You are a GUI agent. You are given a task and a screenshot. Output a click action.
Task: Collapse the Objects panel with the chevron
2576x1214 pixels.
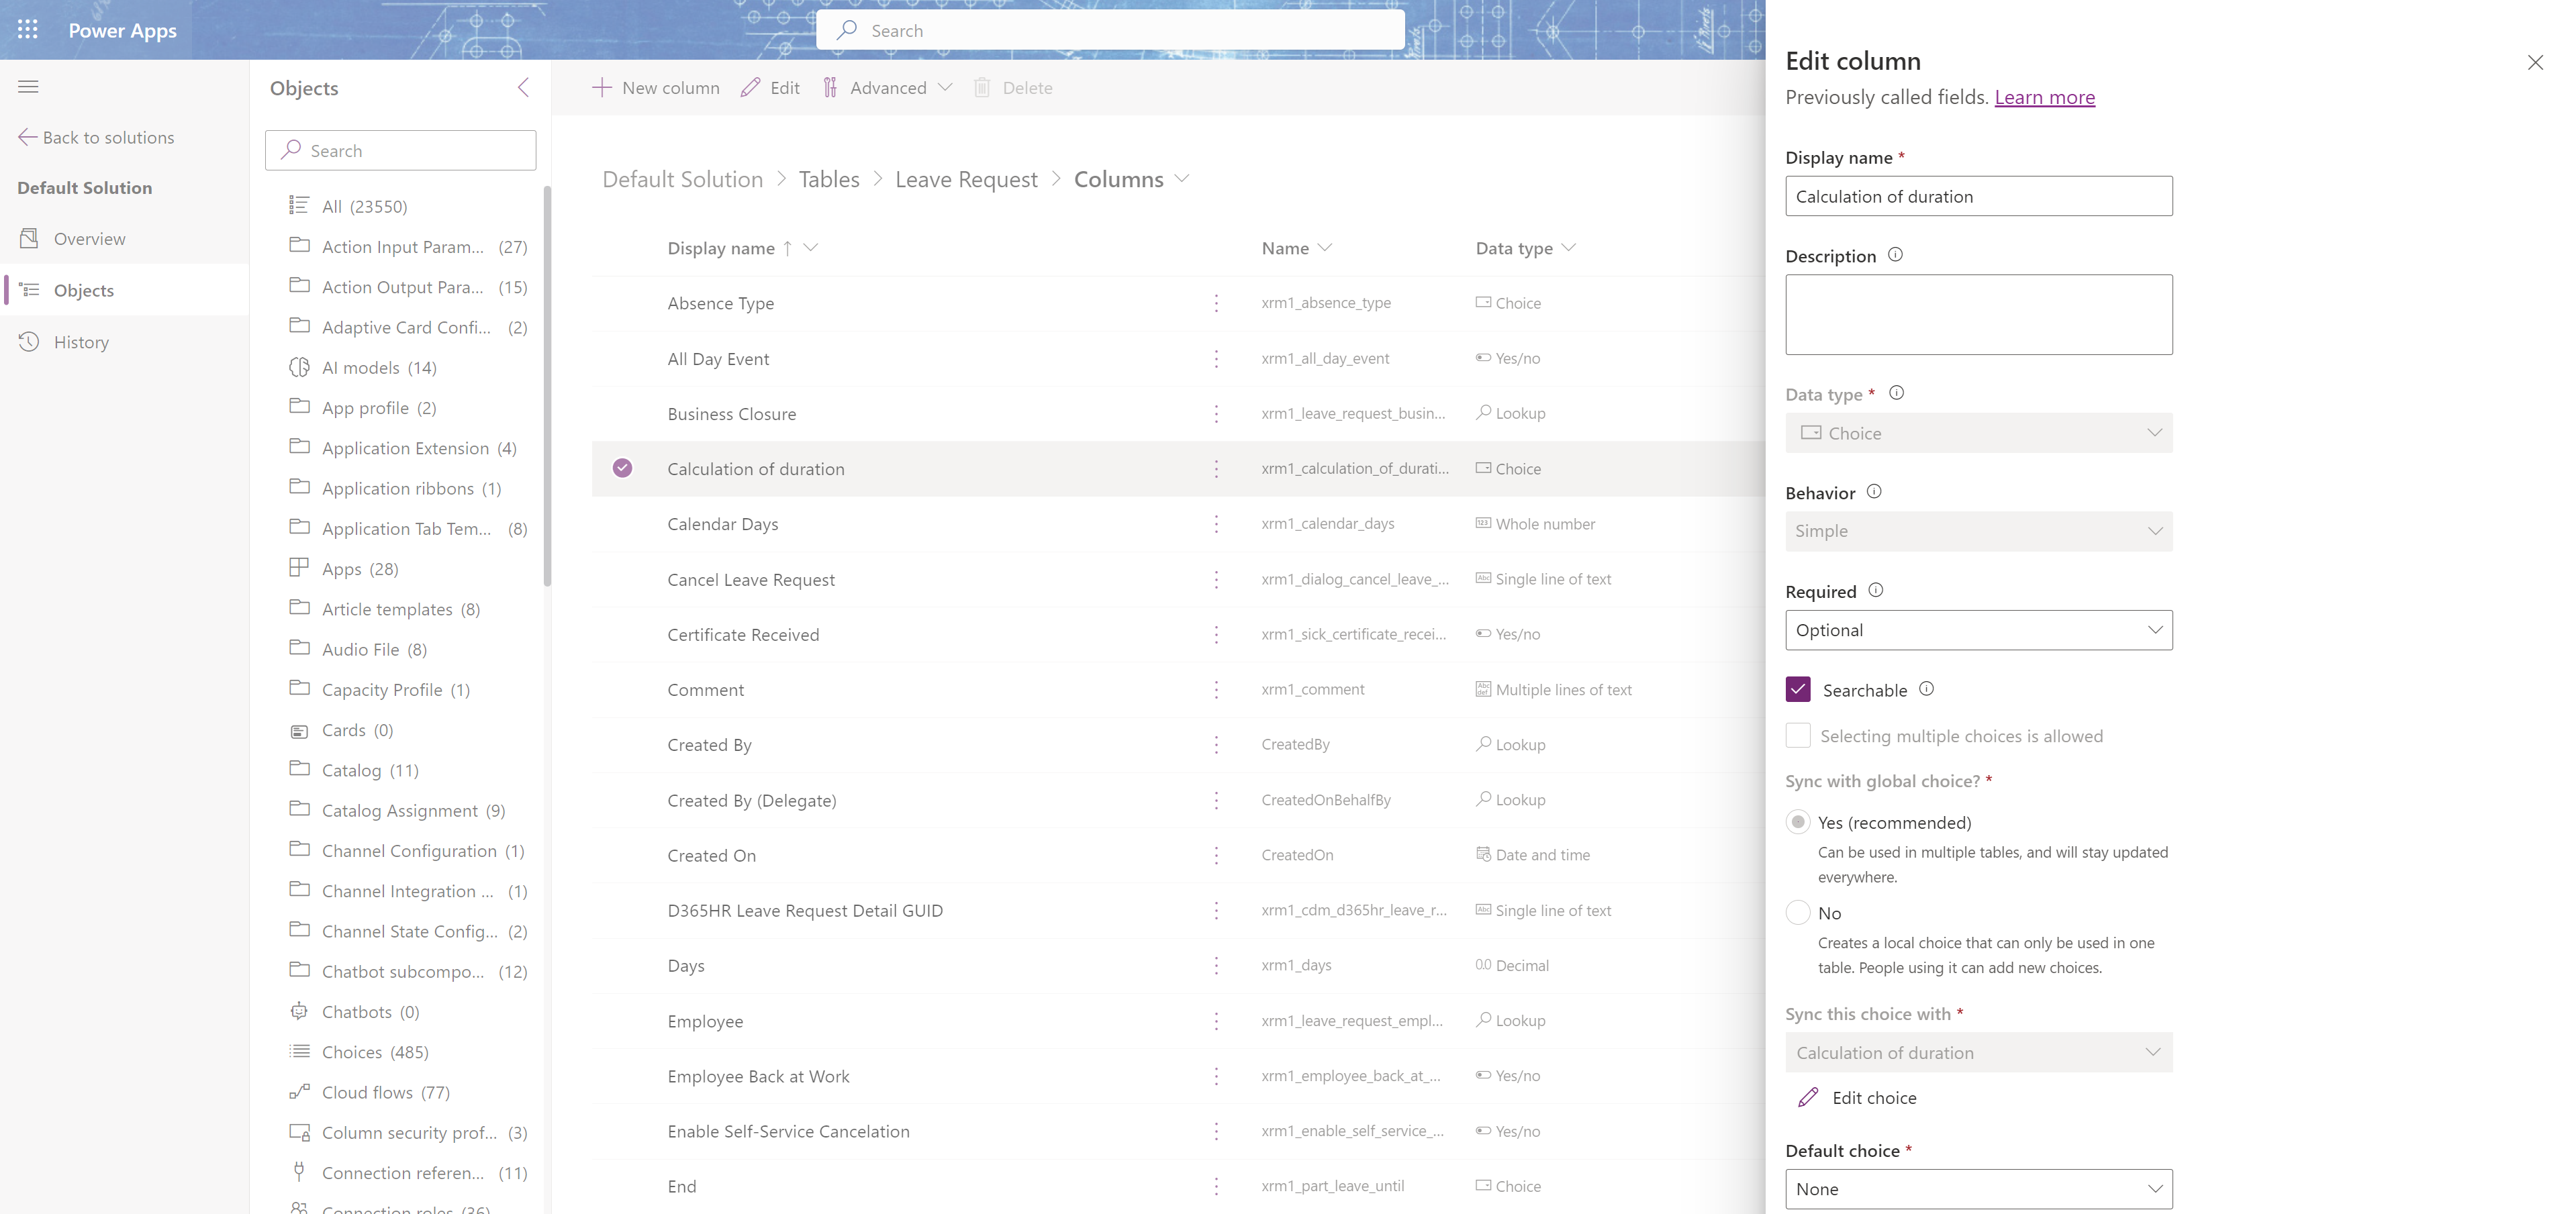(523, 87)
